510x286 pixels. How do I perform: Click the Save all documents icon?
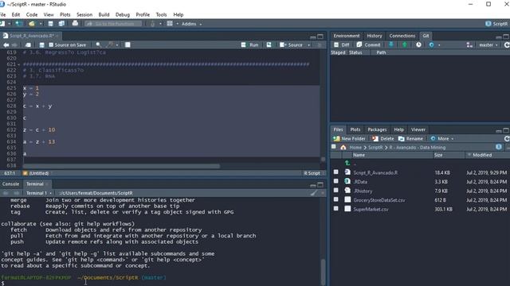pyautogui.click(x=61, y=24)
